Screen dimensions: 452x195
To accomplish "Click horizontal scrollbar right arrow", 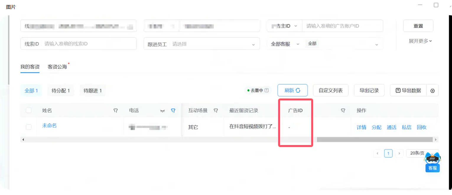I will click(435, 139).
